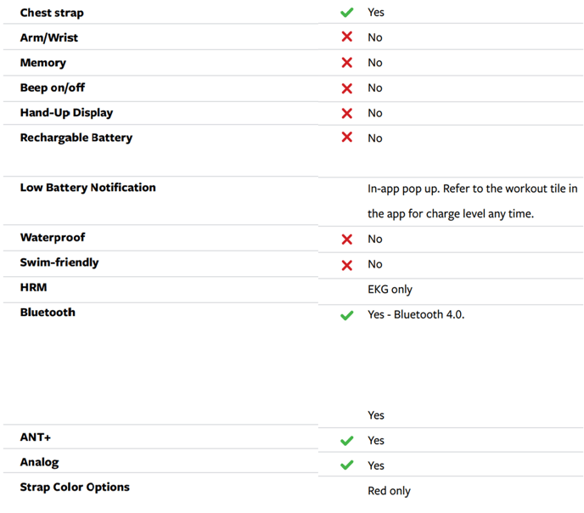Select the "EKG only" value text
Screen dimensions: 584x513
pyautogui.click(x=390, y=290)
